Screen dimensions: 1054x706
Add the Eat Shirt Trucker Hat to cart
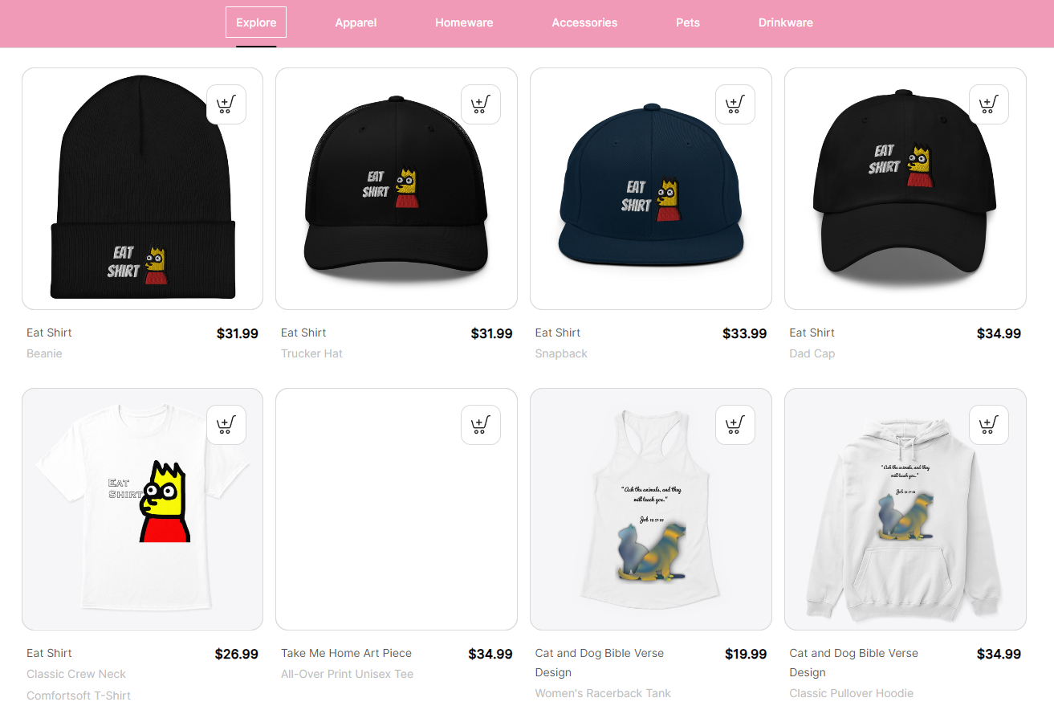click(x=481, y=104)
